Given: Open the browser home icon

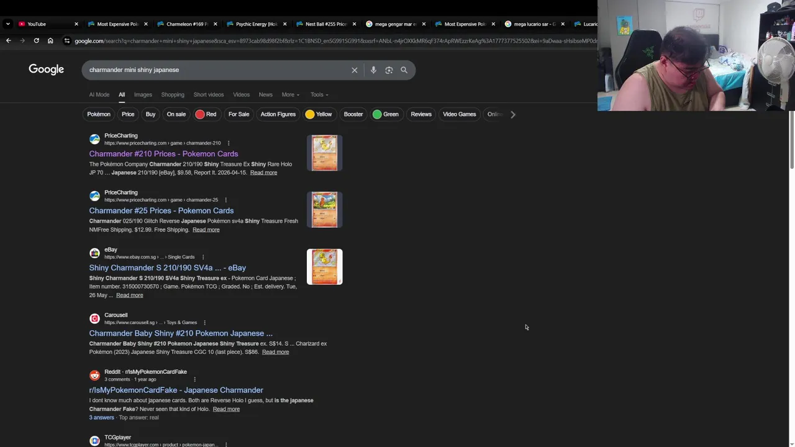Looking at the screenshot, I should [x=50, y=40].
